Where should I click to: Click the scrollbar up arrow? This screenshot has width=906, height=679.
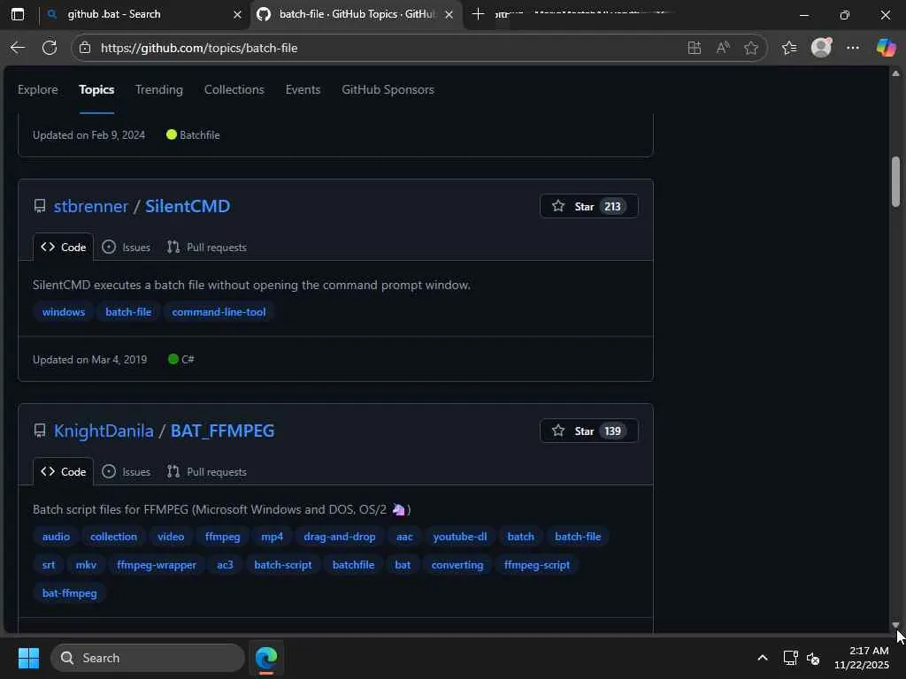point(895,73)
